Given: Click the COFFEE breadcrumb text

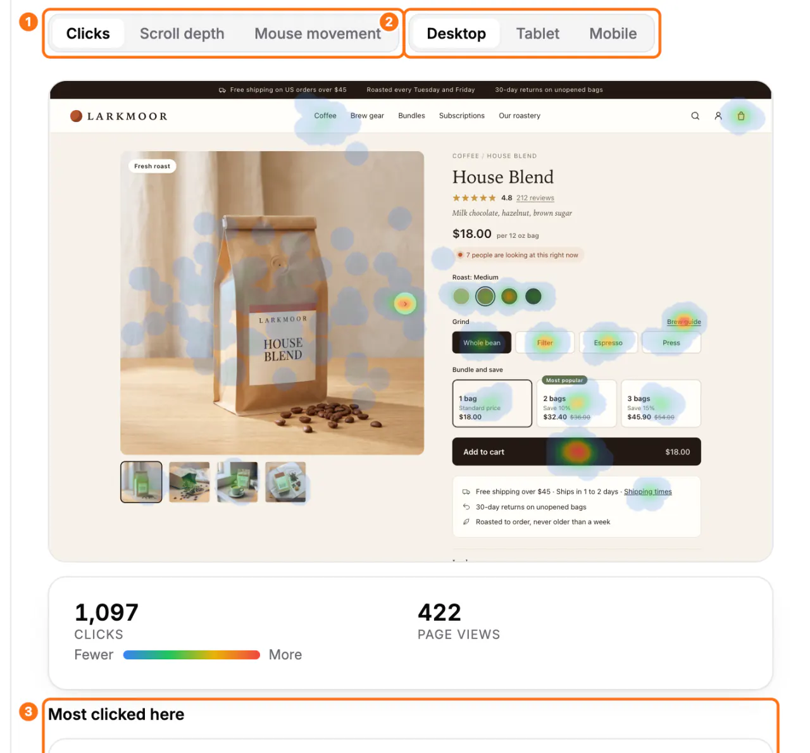Looking at the screenshot, I should coord(466,156).
